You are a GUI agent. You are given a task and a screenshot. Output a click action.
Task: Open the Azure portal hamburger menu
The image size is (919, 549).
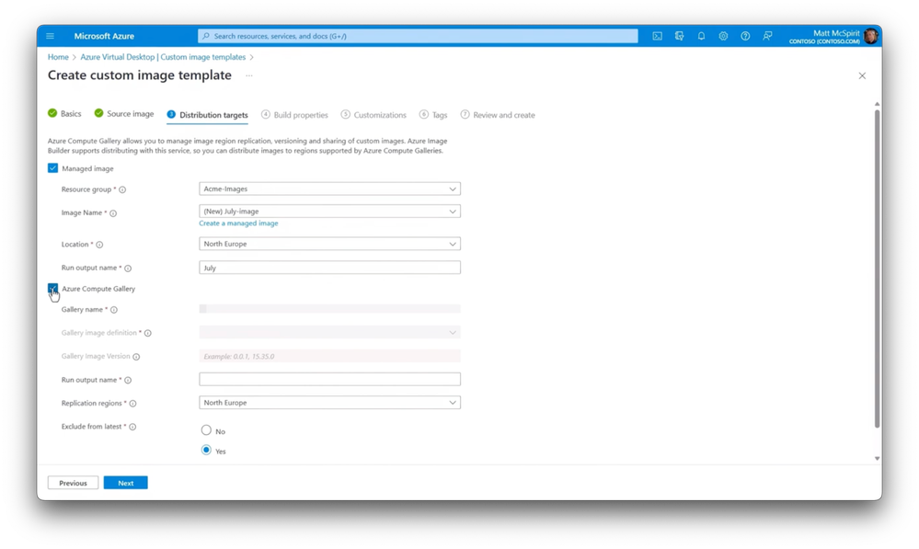[x=51, y=36]
